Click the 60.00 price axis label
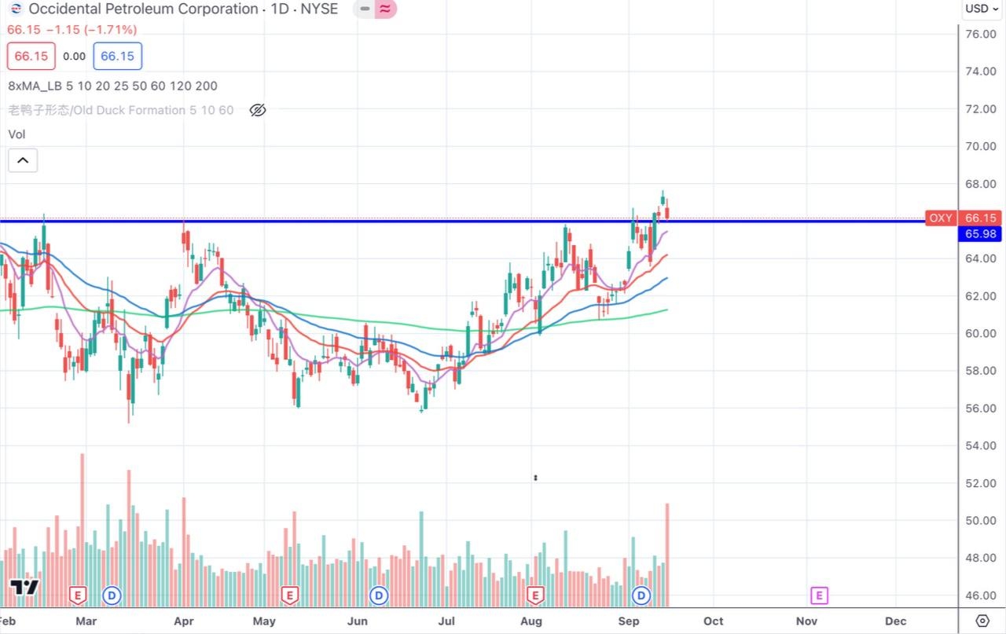The image size is (1006, 634). click(982, 333)
